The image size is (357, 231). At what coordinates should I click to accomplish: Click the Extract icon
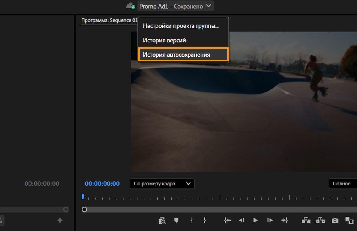321,221
